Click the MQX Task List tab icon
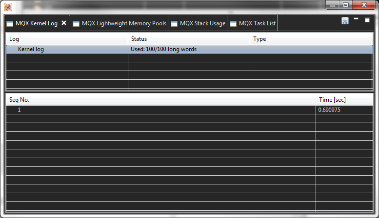The height and width of the screenshot is (218, 379). click(x=233, y=24)
